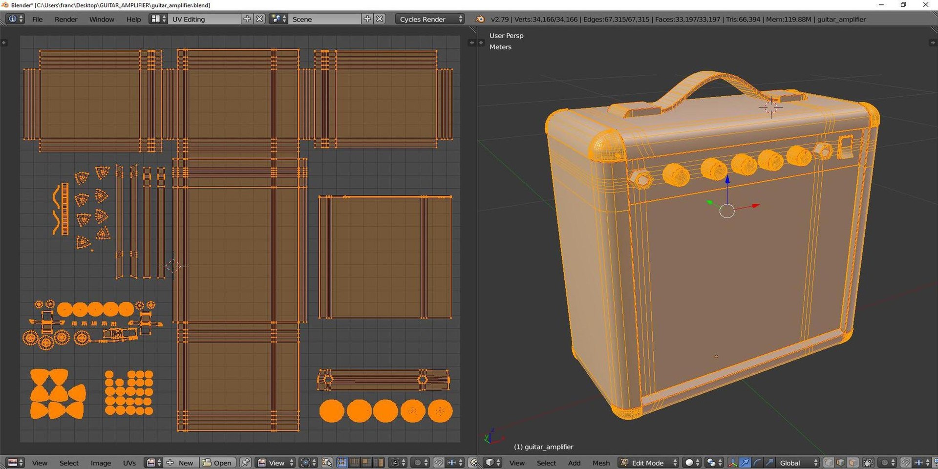
Task: Select mesh vertex select mode
Action: 829,463
